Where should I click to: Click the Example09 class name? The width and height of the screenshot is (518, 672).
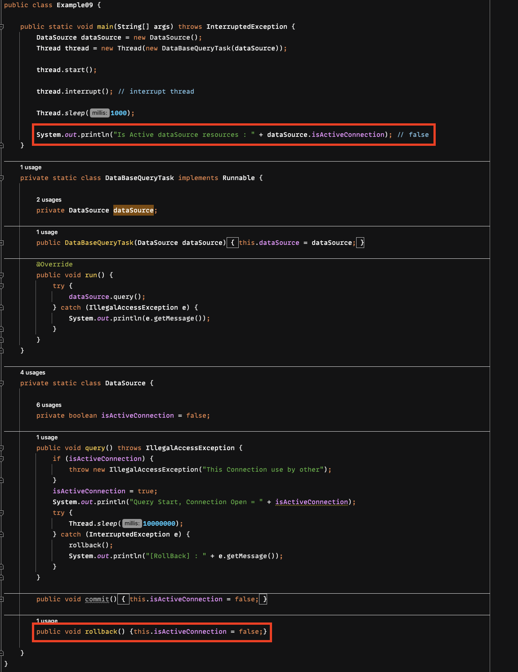coord(75,5)
